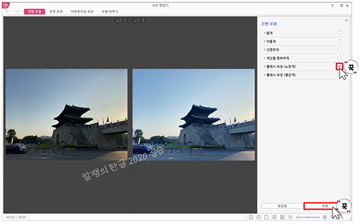Open the side panel options menu icon

(346, 20)
